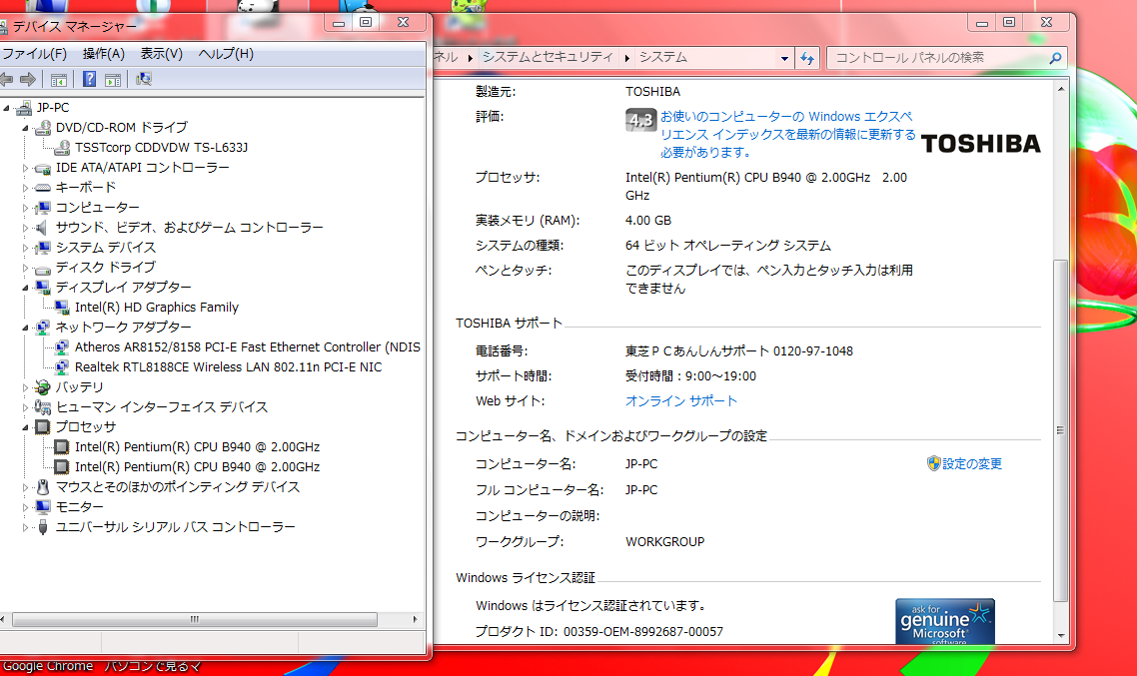
Task: Select the IDE ATA/ATAPI コントローラー row
Action: (142, 168)
